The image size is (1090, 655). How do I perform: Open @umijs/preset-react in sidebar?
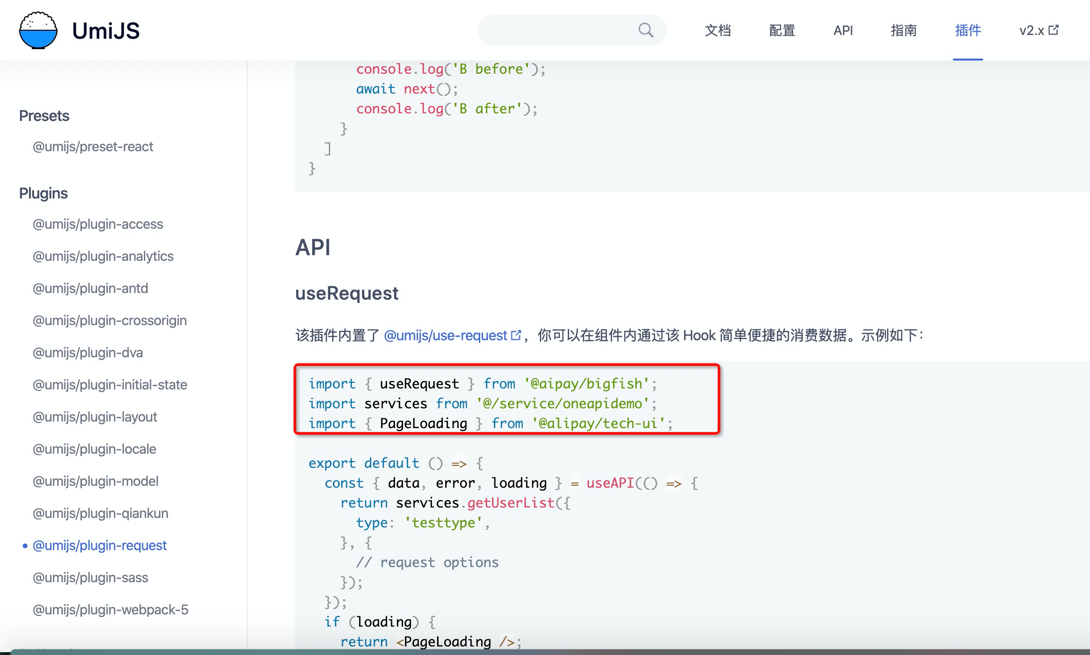[93, 147]
